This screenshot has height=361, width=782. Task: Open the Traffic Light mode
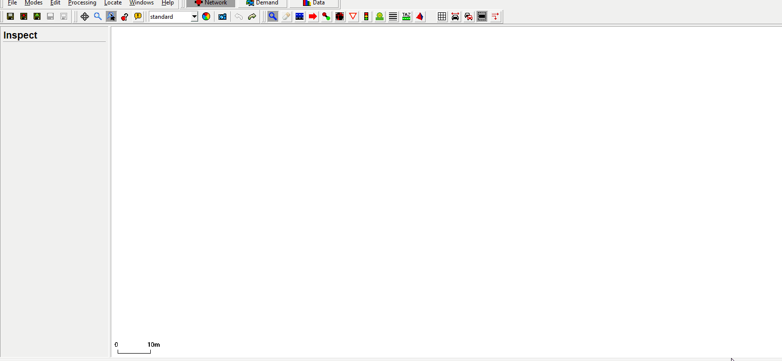(366, 16)
